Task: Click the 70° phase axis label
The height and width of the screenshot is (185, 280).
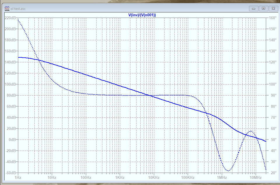Action: click(274, 117)
